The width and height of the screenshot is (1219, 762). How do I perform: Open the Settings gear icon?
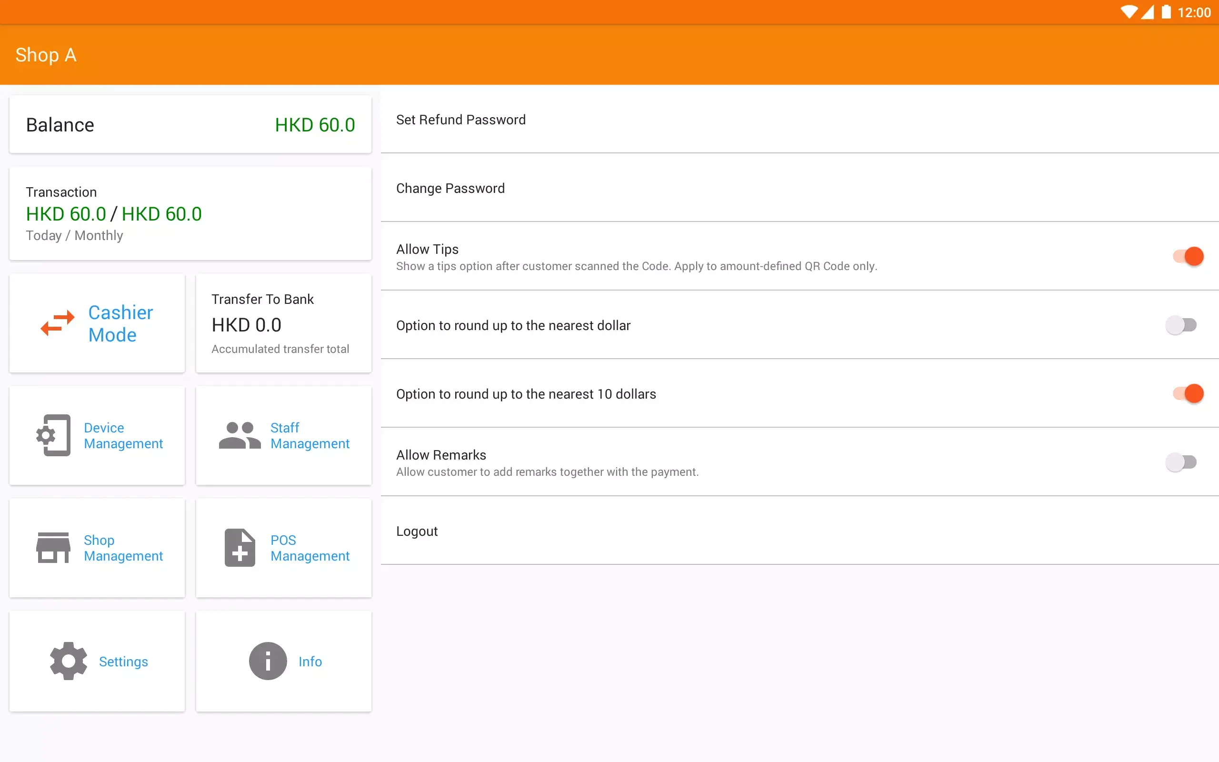coord(68,661)
